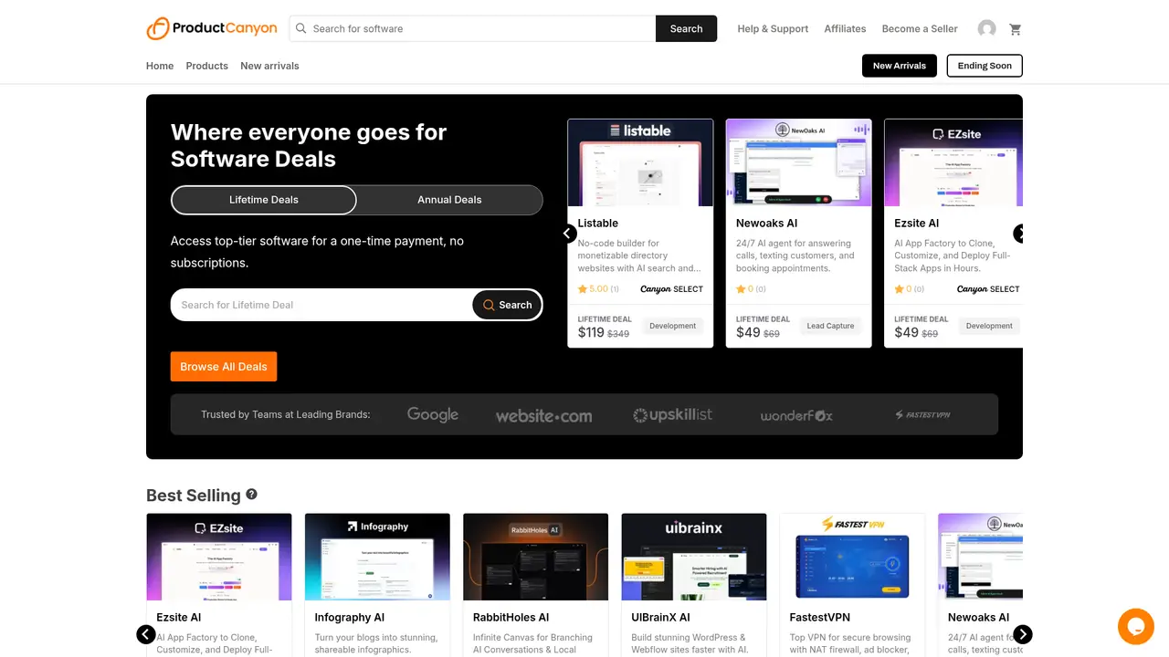
Task: Click the WonderFox brand logo
Action: coord(796,415)
